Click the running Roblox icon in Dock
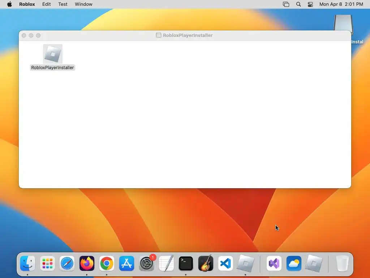370x278 pixels. pyautogui.click(x=245, y=264)
